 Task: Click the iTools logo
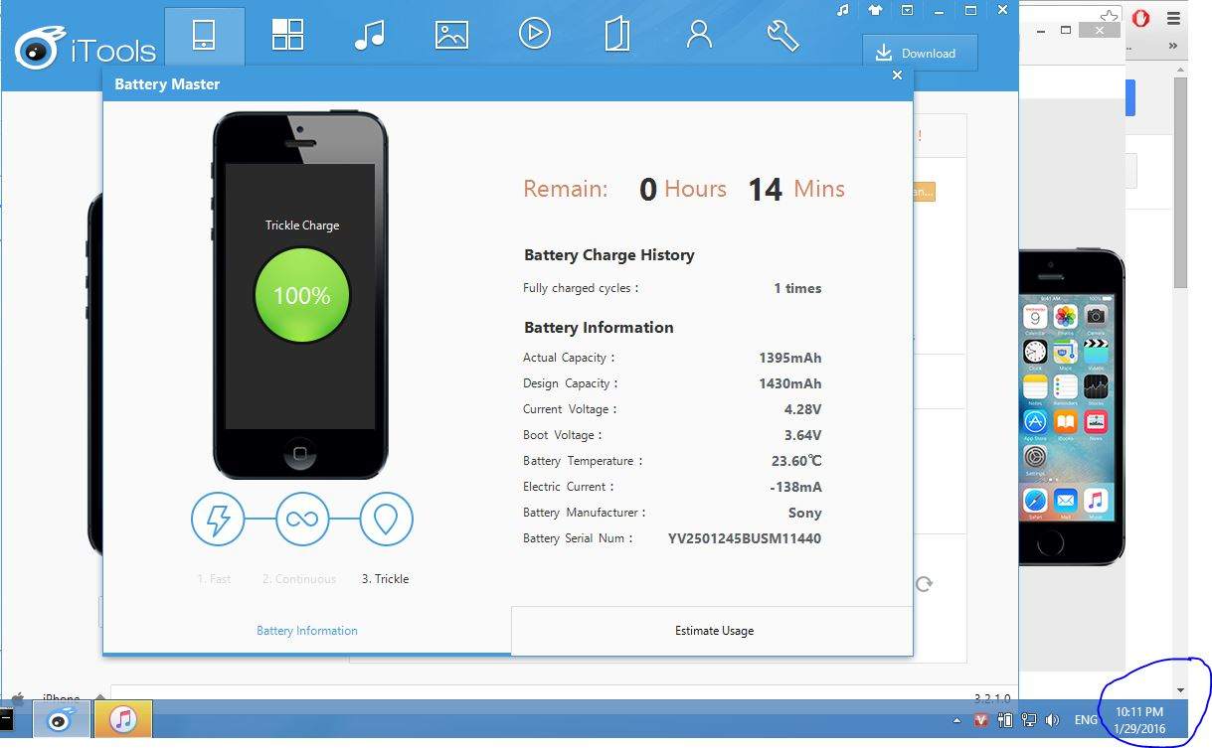(x=86, y=47)
